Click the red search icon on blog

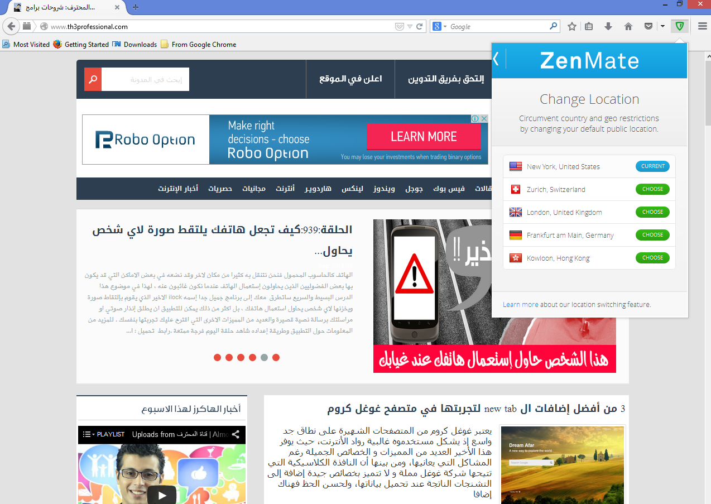coord(93,79)
